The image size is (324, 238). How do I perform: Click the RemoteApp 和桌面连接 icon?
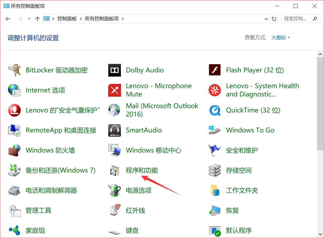pyautogui.click(x=14, y=130)
